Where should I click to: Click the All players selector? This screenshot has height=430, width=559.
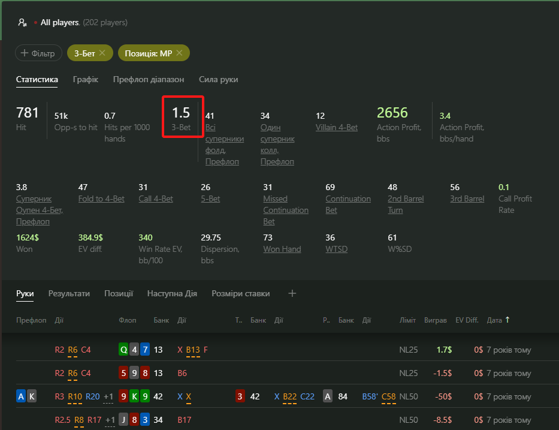tap(59, 22)
